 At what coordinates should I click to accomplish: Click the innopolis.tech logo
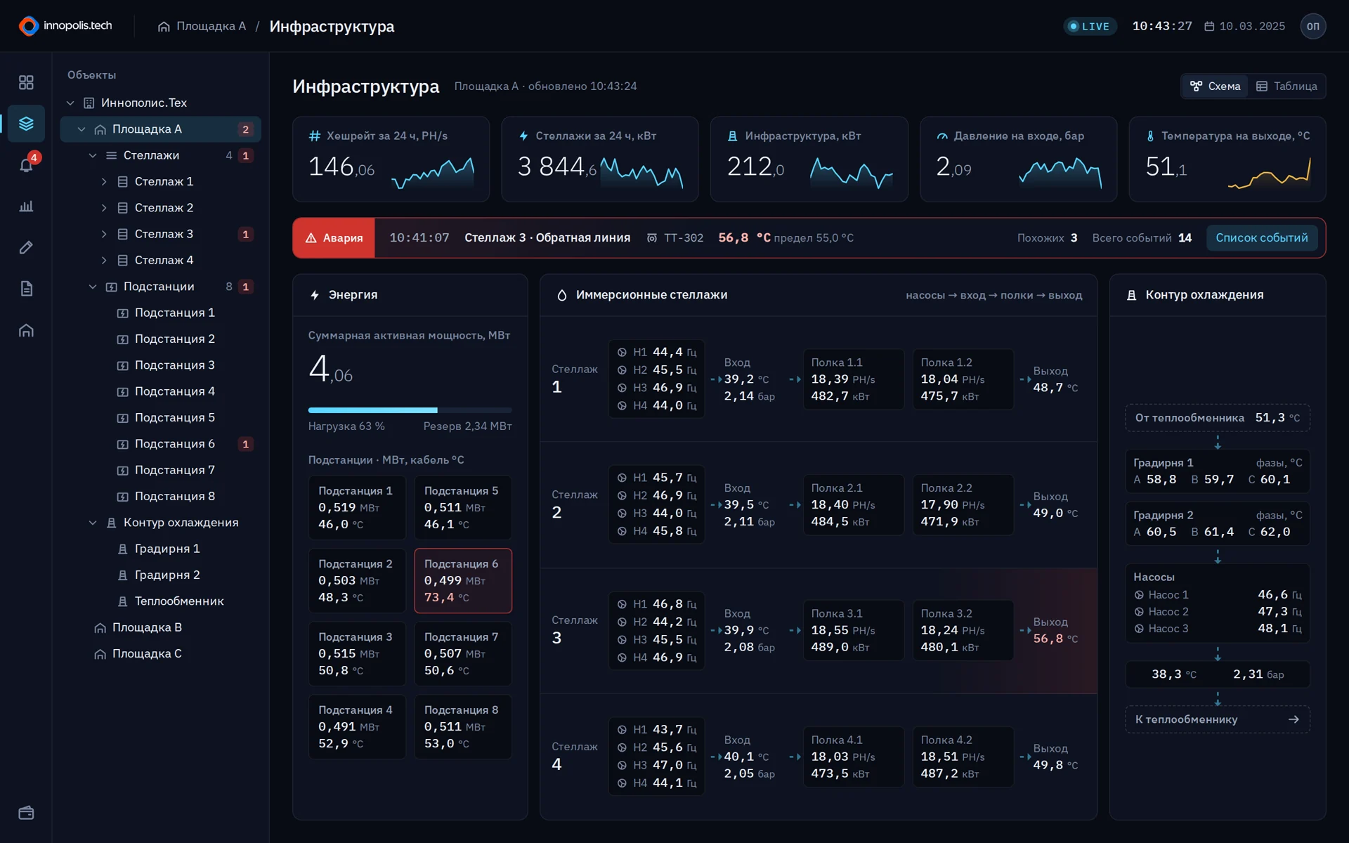tap(65, 26)
